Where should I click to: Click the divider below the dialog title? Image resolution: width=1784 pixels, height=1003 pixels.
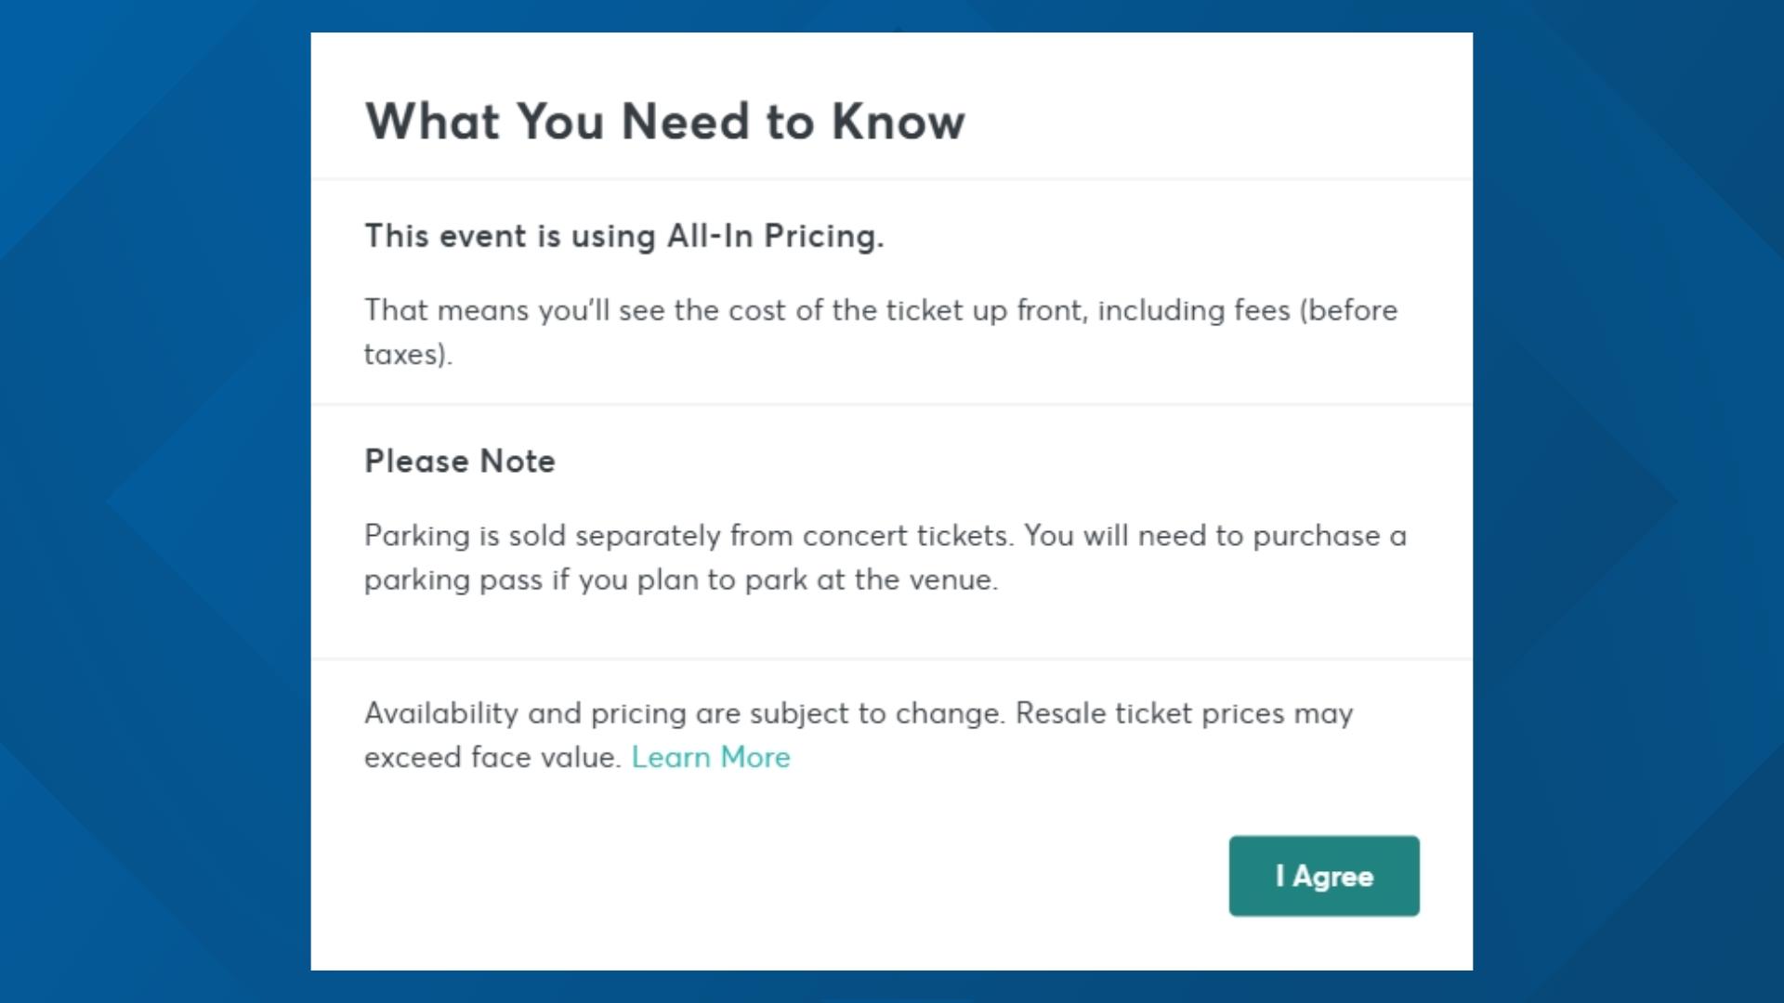point(892,176)
